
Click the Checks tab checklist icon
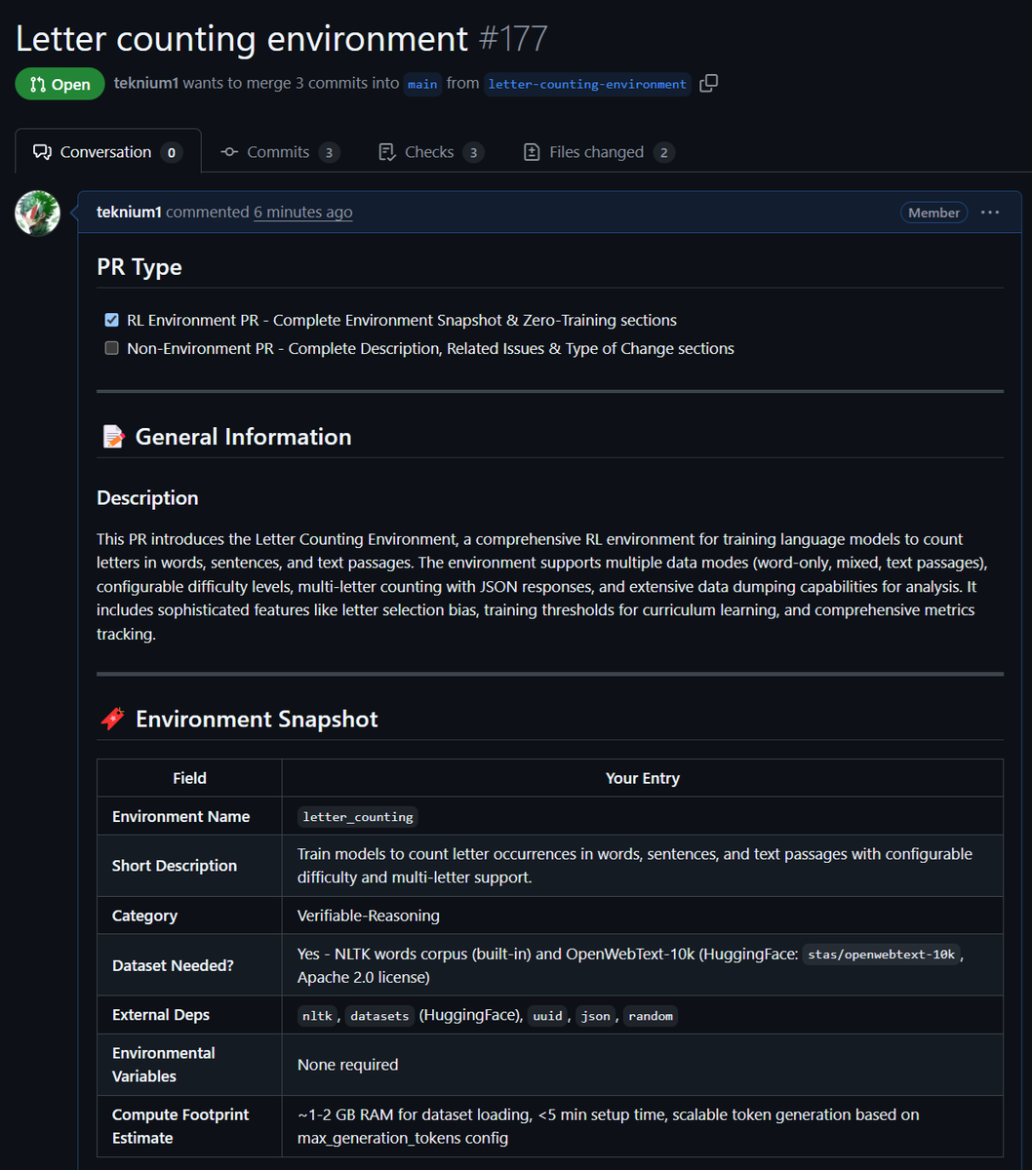[x=387, y=152]
